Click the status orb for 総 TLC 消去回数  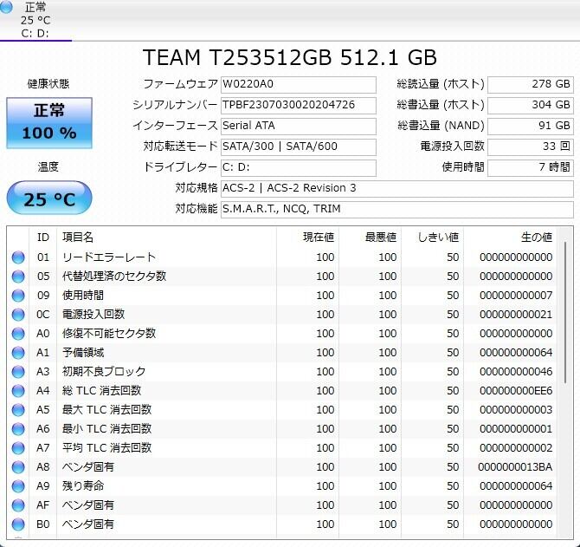coord(18,391)
